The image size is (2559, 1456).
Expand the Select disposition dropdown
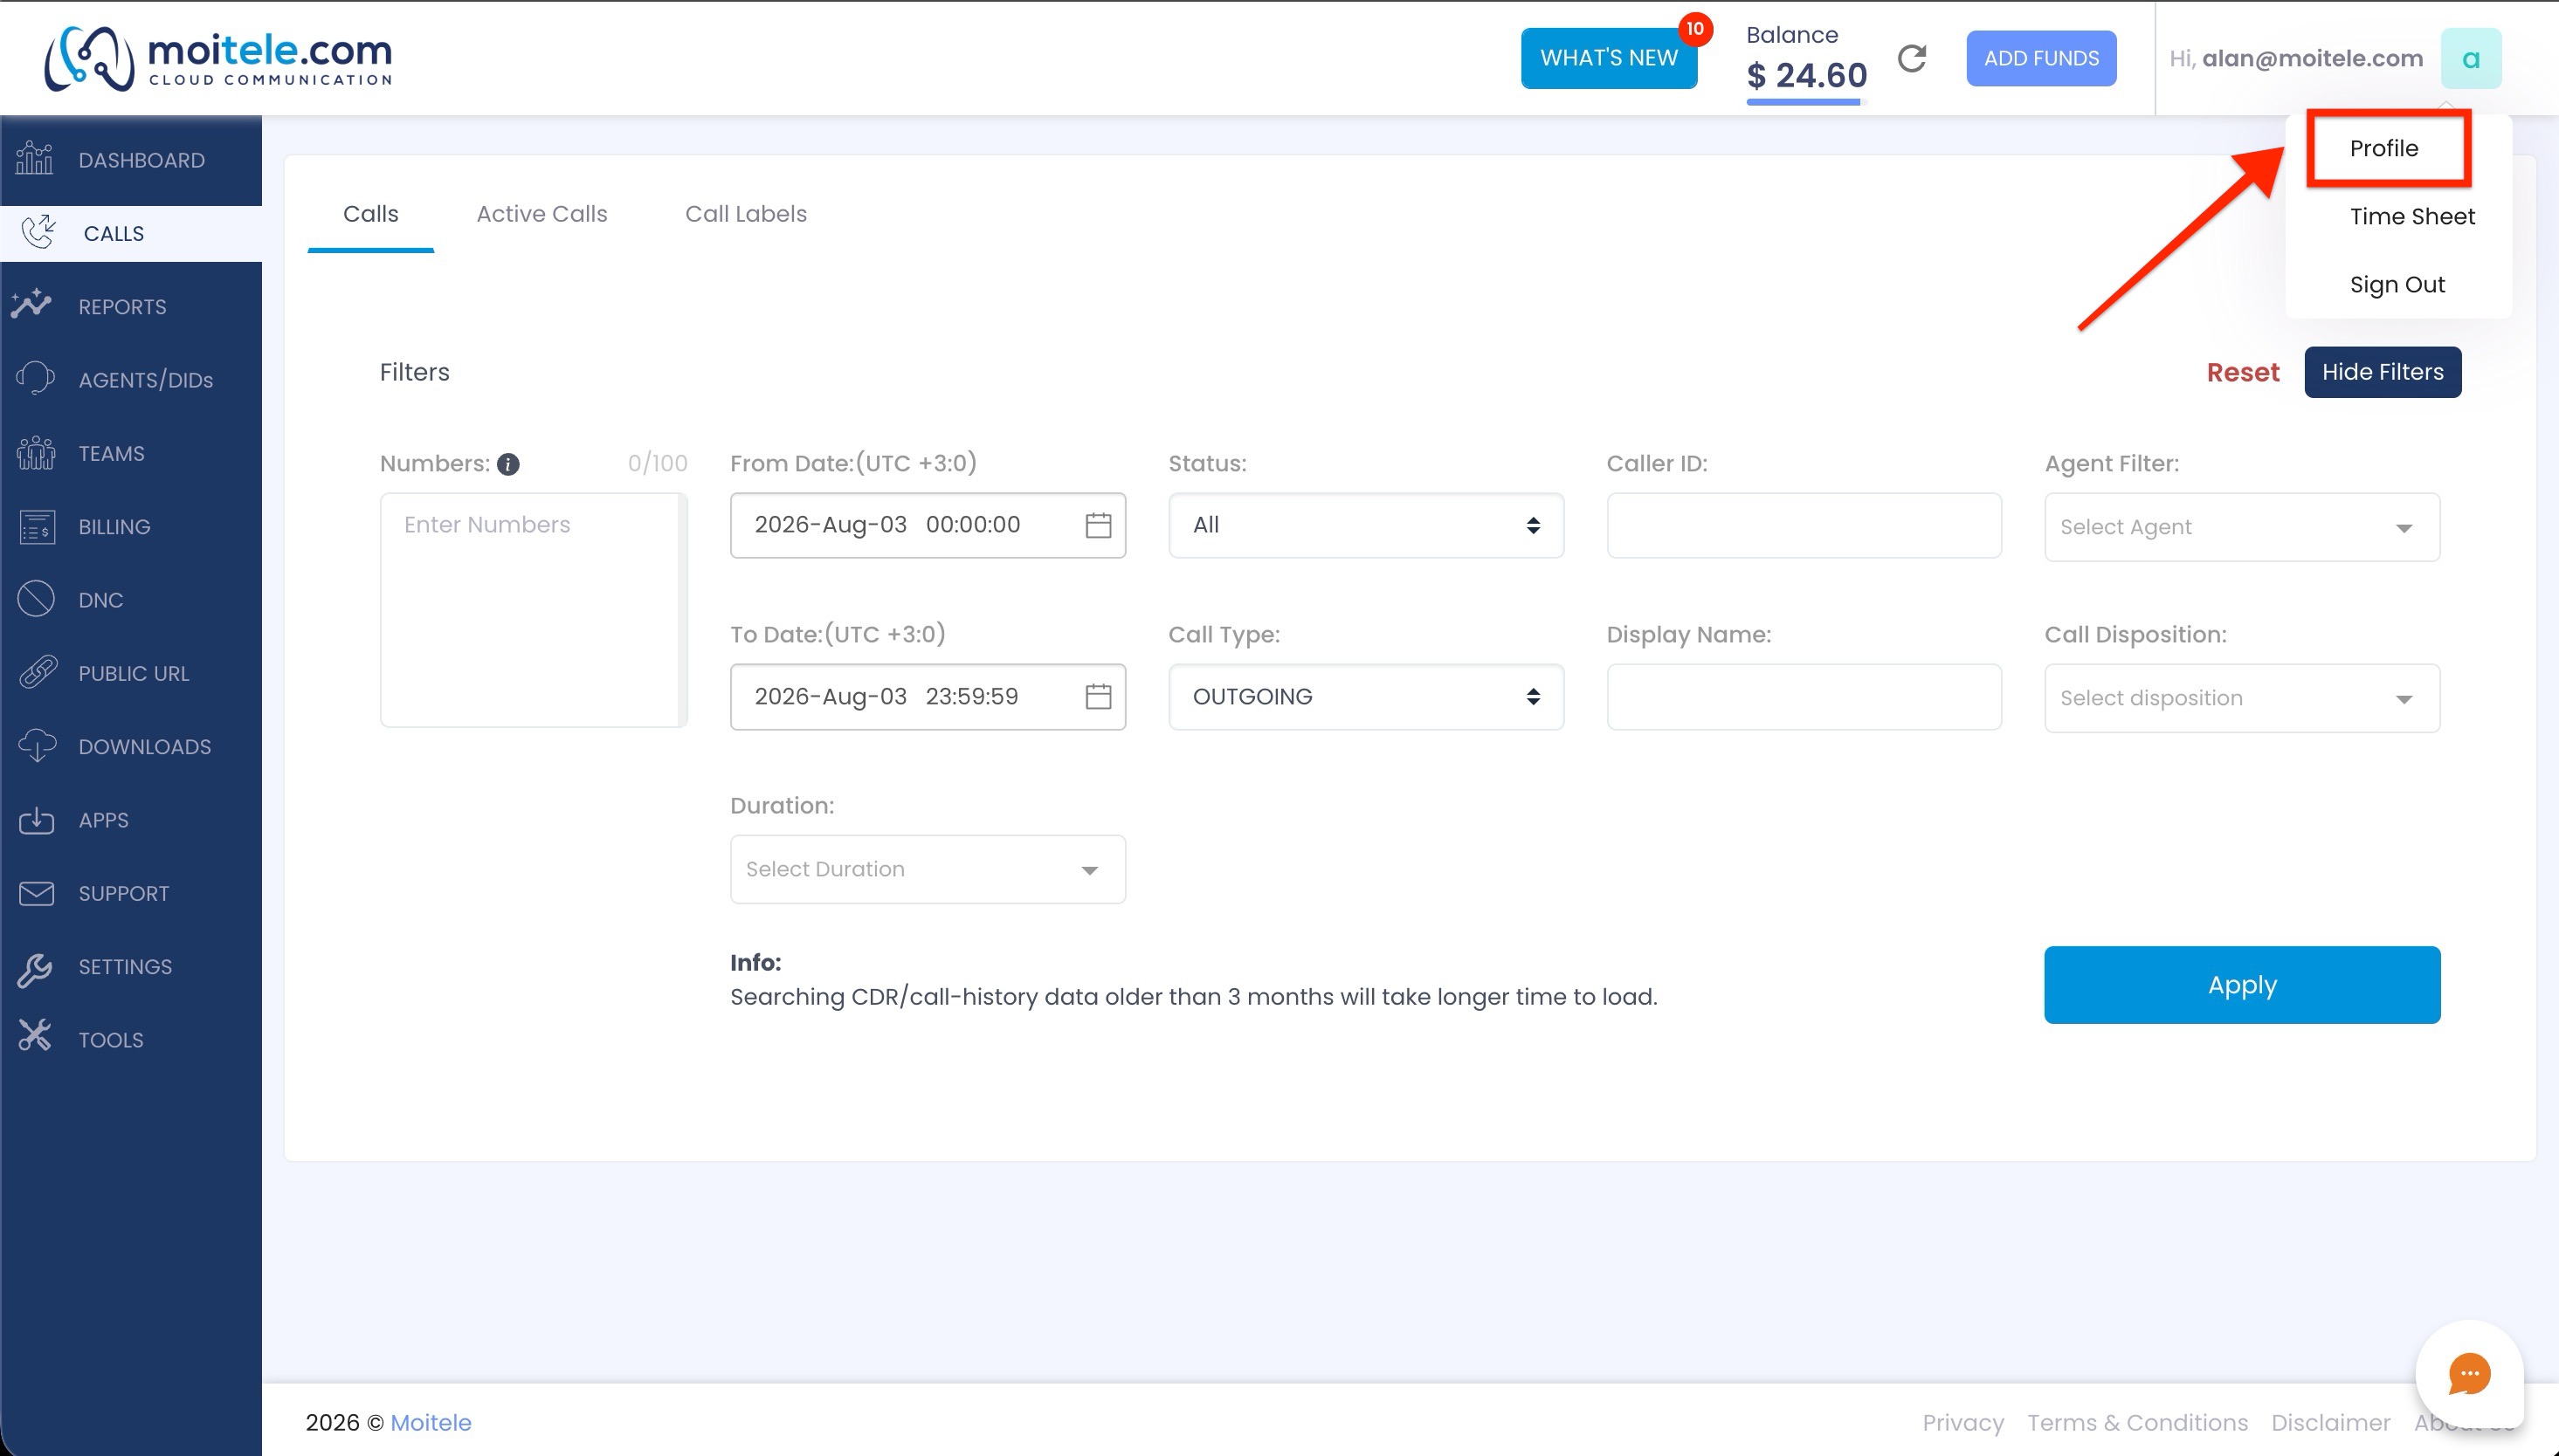point(2241,698)
